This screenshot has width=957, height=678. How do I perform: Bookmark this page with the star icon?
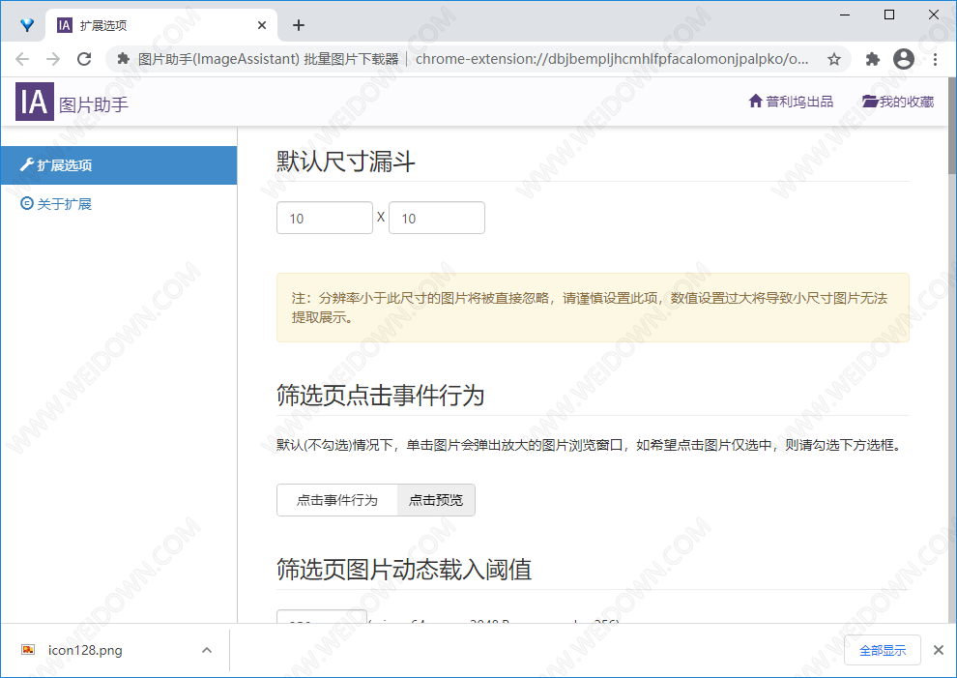(834, 59)
